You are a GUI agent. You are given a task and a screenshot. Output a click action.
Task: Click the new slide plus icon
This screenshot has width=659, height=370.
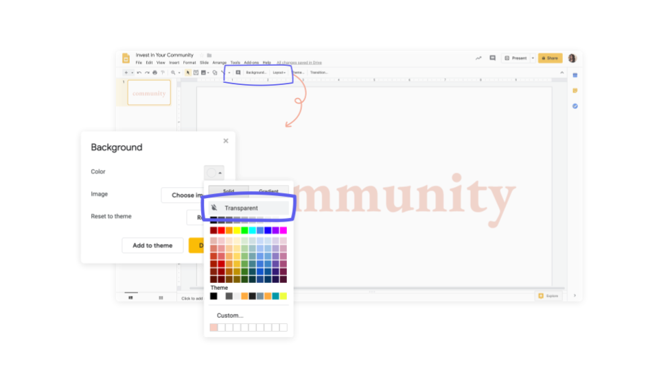click(x=126, y=73)
